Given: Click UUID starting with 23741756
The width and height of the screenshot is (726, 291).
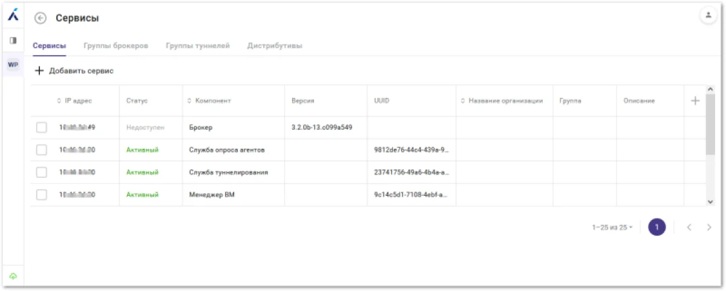Looking at the screenshot, I should (x=411, y=172).
